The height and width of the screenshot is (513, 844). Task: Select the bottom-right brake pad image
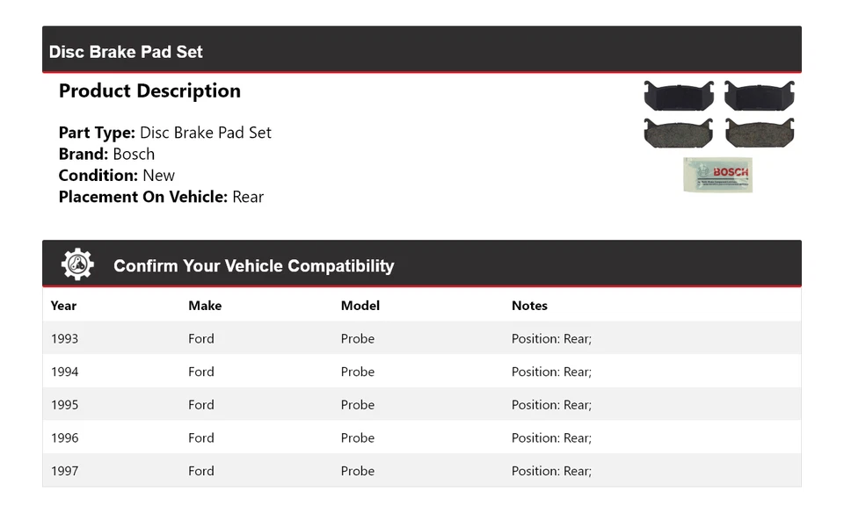[760, 133]
